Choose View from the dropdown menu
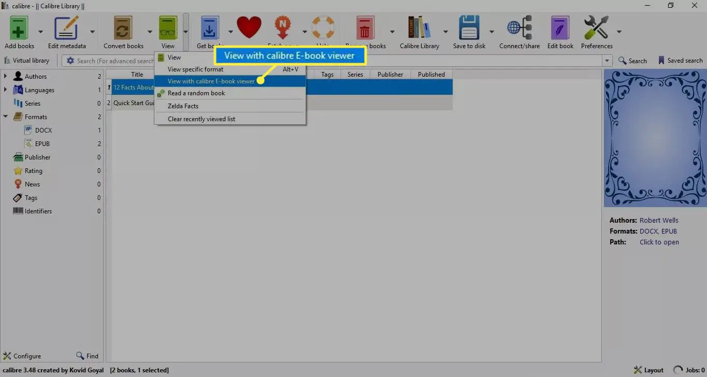The height and width of the screenshot is (377, 707). (230, 57)
